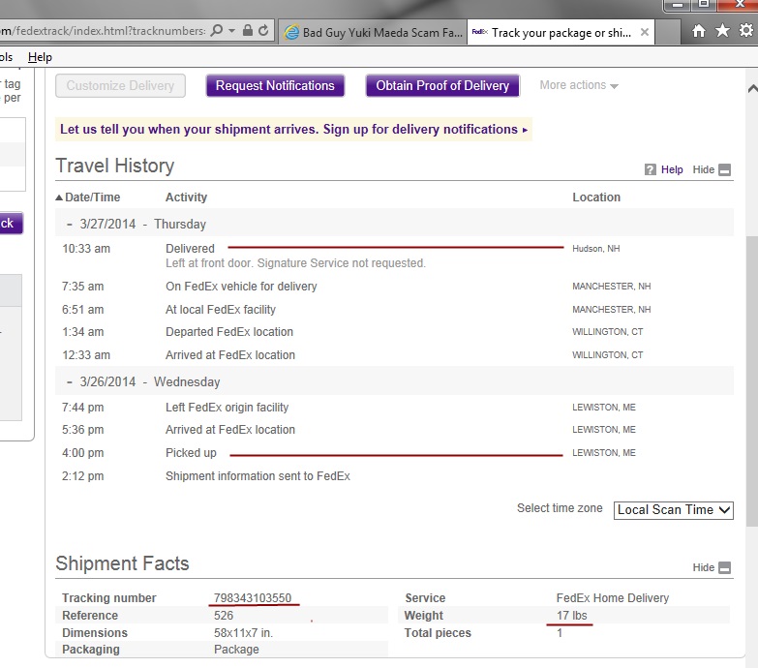This screenshot has height=668, width=758.
Task: Switch to Bad Guy Yuki Maeda tab
Action: [x=373, y=32]
